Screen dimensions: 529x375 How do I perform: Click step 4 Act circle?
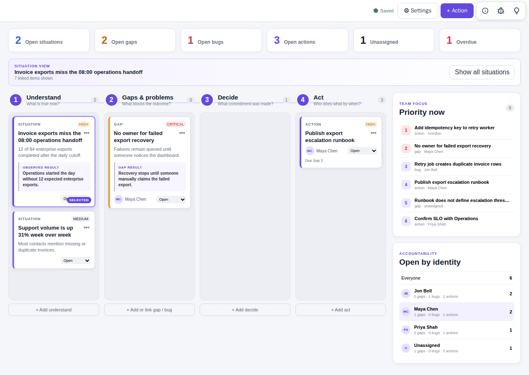point(303,100)
